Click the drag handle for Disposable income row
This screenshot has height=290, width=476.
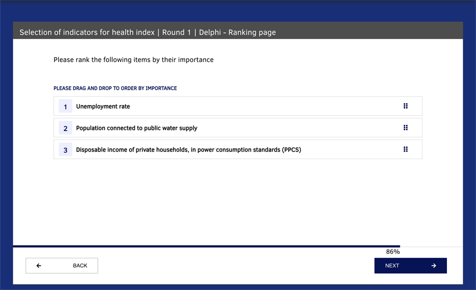405,149
